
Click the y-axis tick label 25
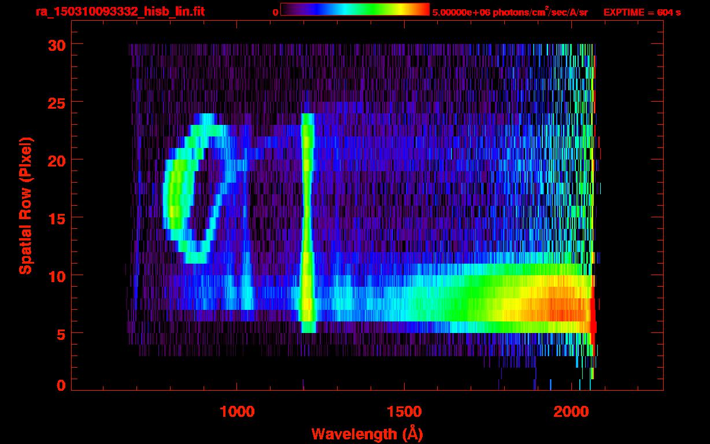[x=57, y=102]
